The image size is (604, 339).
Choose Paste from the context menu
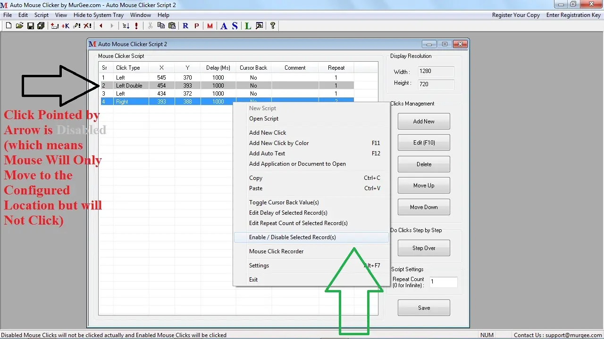(x=311, y=188)
